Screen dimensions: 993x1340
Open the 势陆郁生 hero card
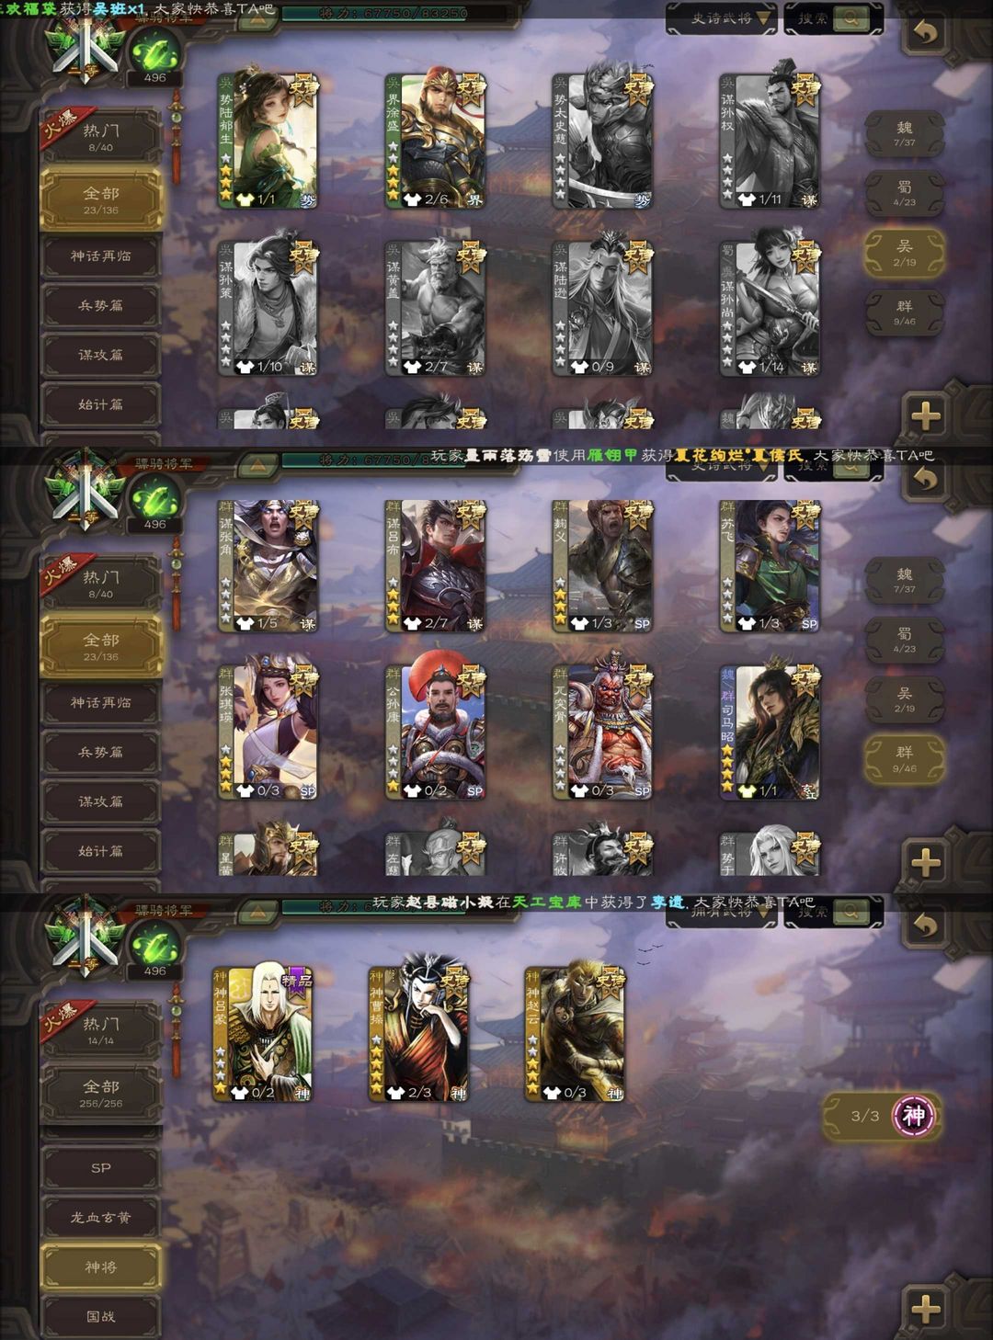[268, 141]
